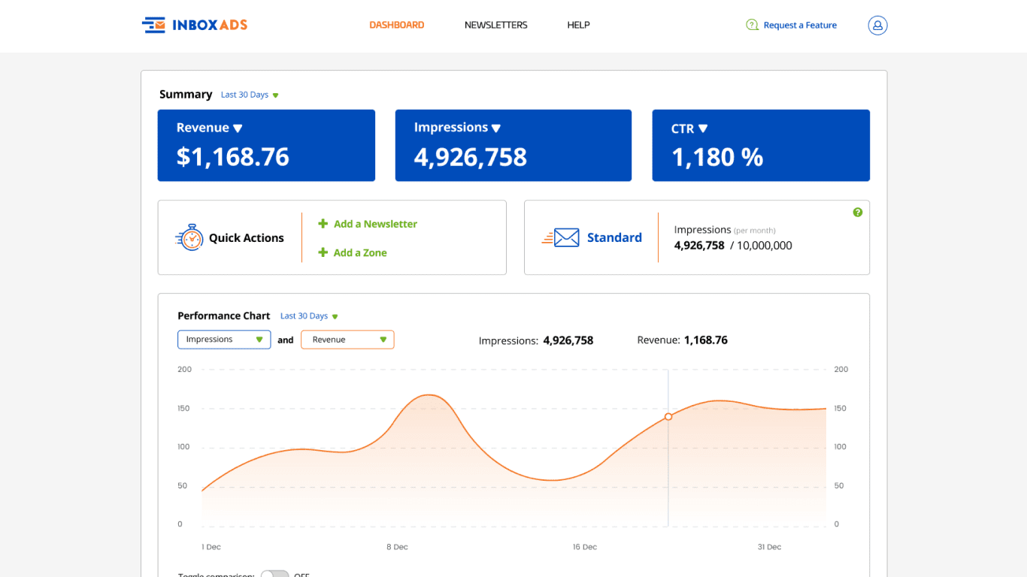The width and height of the screenshot is (1027, 577).
Task: Click the Performance Chart heading
Action: pos(224,316)
